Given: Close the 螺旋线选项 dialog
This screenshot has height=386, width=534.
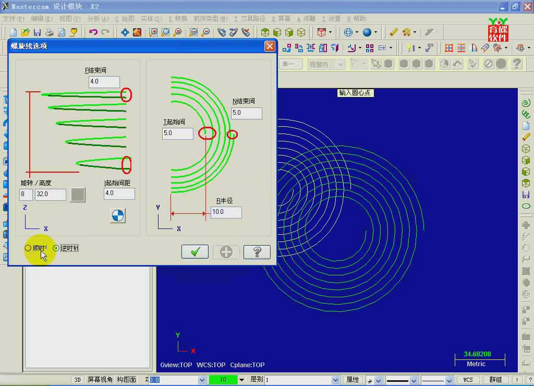Looking at the screenshot, I should point(270,46).
